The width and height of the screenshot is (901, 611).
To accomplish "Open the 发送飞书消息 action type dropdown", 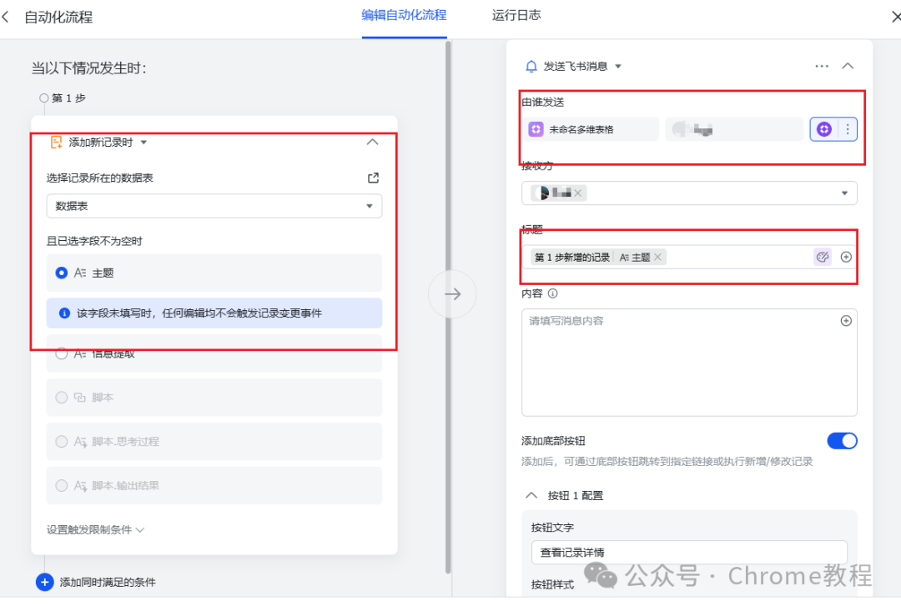I will pos(618,66).
